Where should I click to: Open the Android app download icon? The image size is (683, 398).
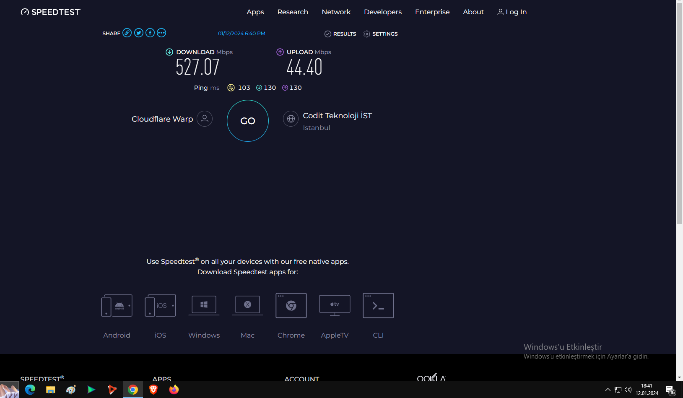tap(117, 305)
